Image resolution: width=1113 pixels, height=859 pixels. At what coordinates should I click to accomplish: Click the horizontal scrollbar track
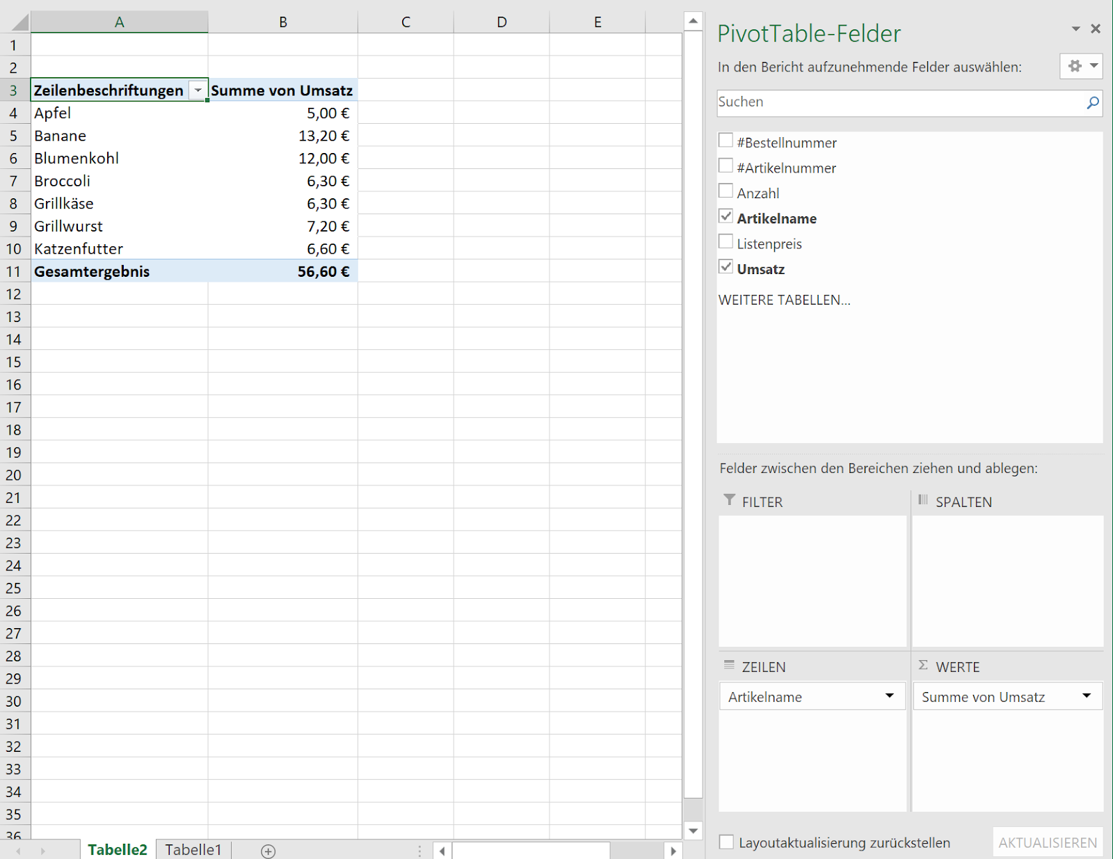tap(636, 851)
